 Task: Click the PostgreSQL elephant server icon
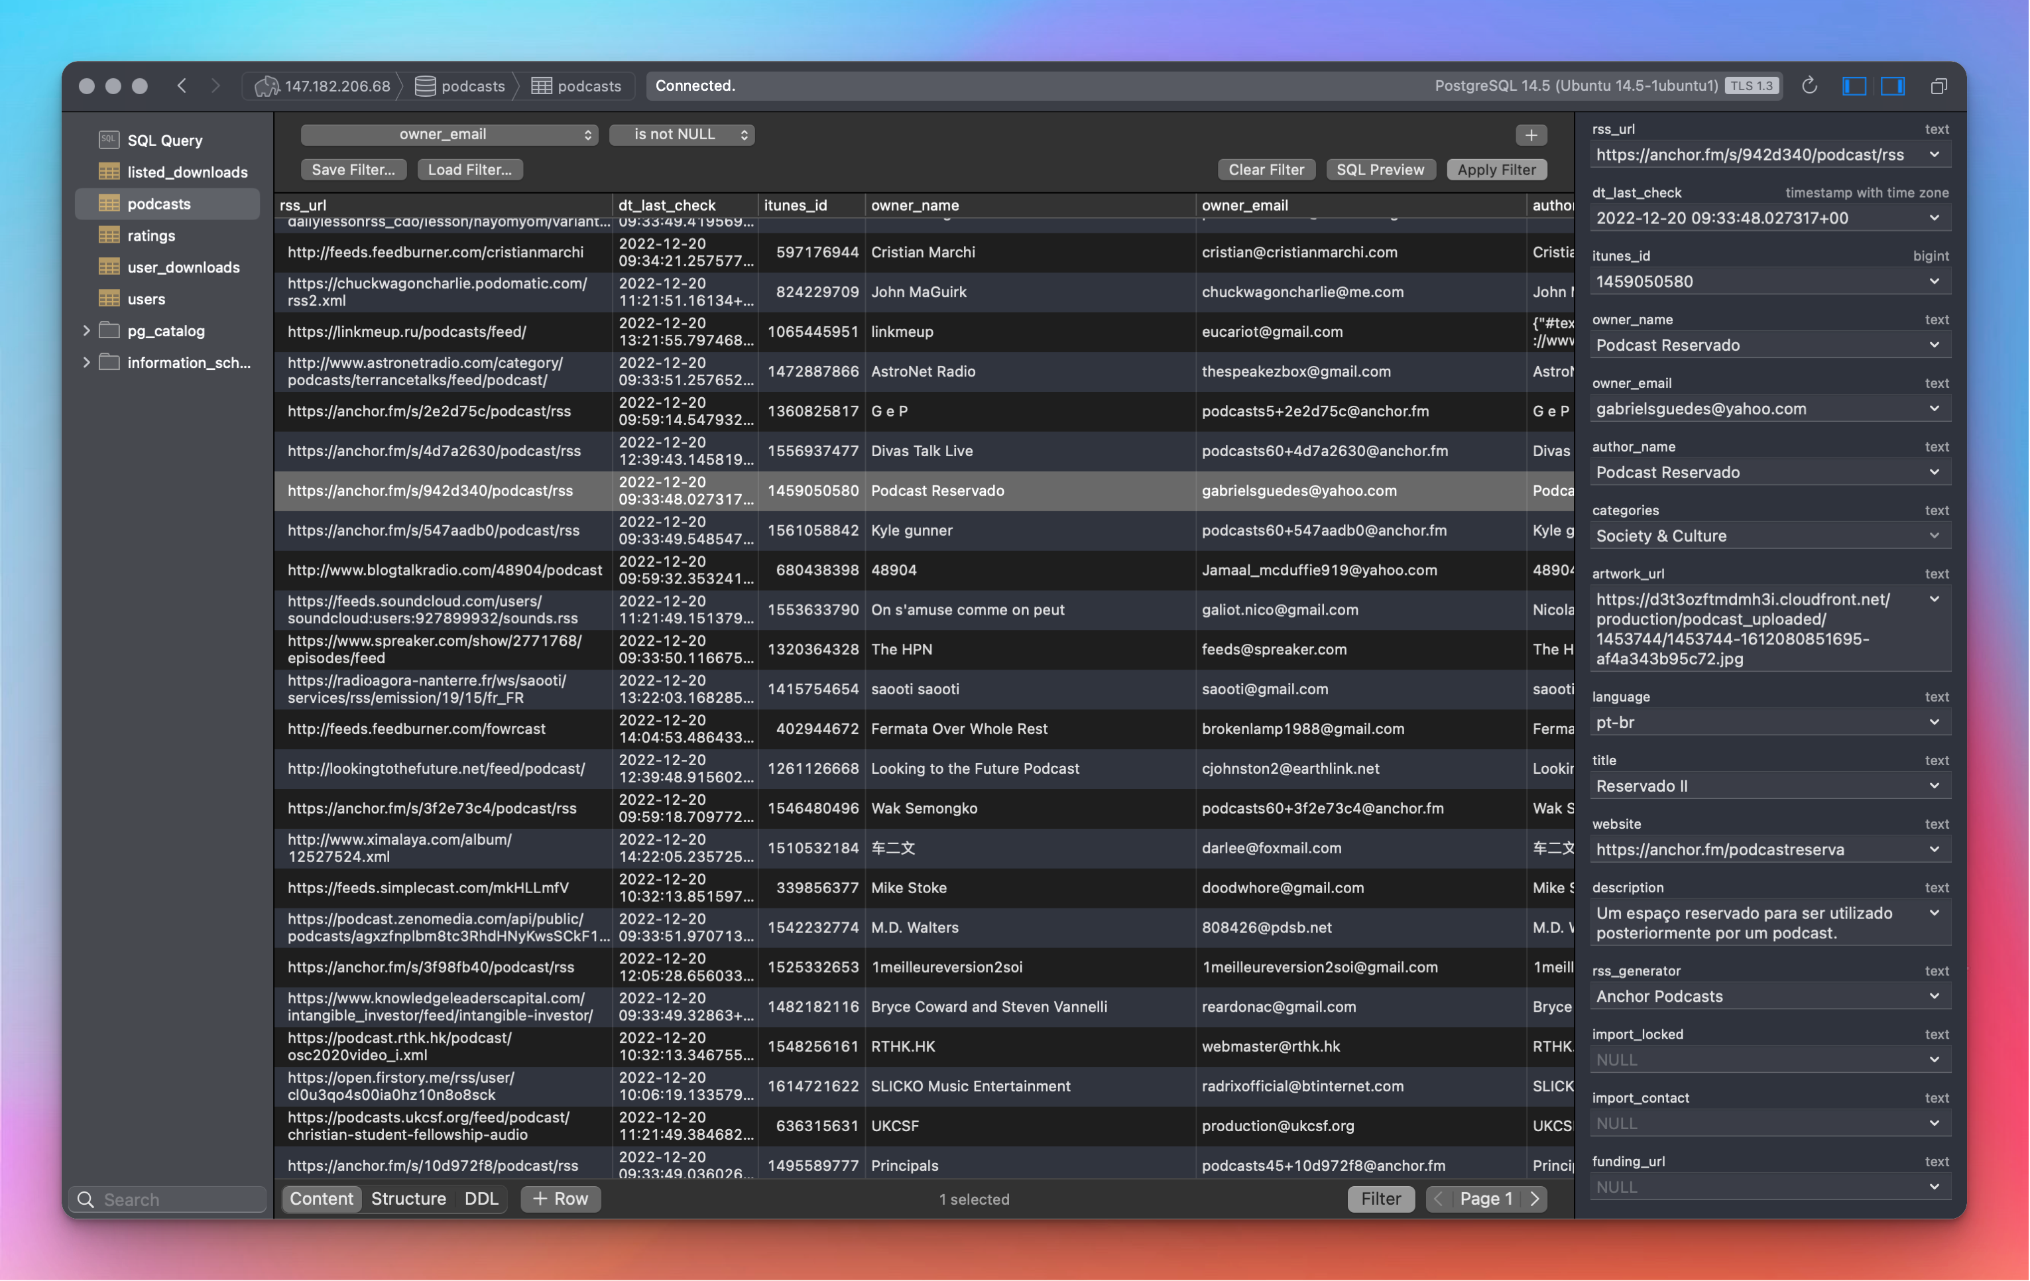click(x=267, y=86)
